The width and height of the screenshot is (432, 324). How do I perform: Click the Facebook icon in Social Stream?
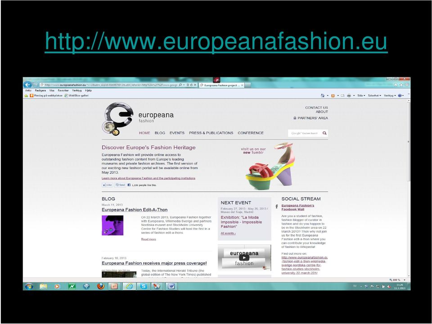point(277,207)
